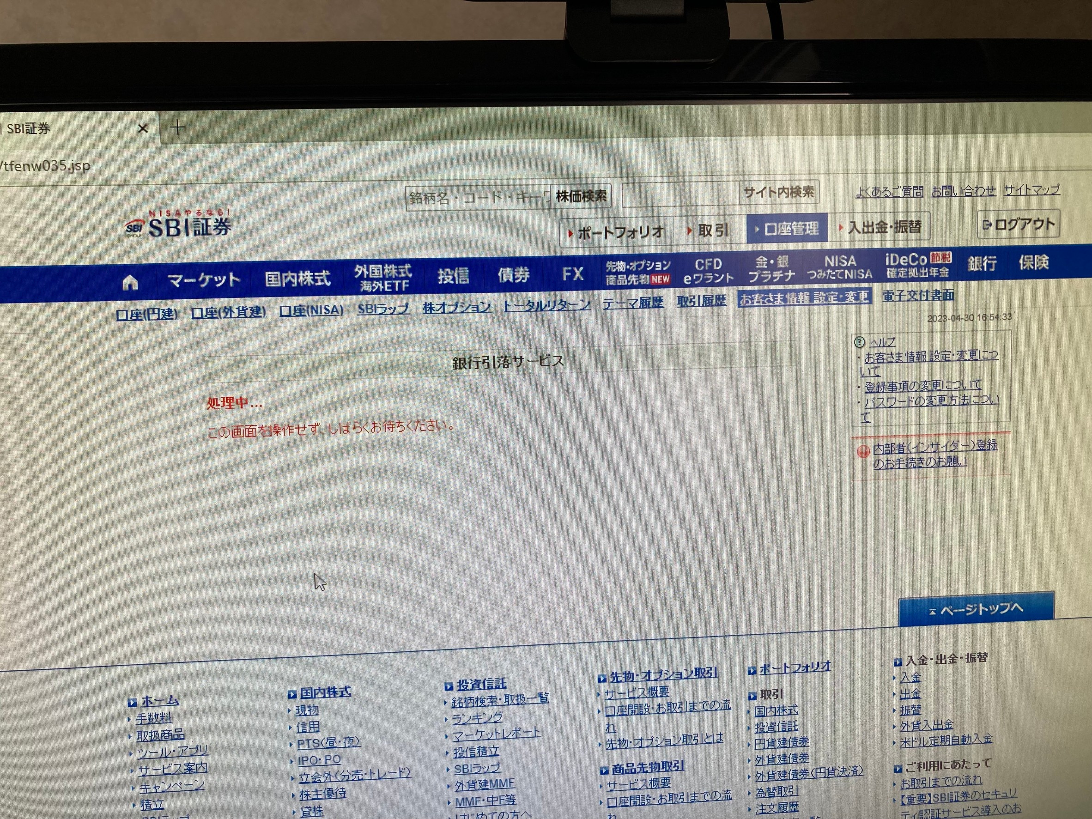Click the 銘柄名・コード search input field
Image resolution: width=1092 pixels, height=819 pixels.
478,198
